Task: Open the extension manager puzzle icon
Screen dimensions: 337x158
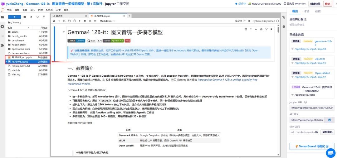Action: point(2,45)
